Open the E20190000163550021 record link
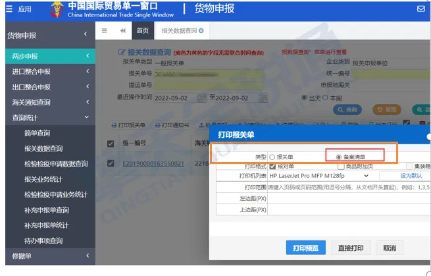The image size is (431, 276). pyautogui.click(x=153, y=164)
